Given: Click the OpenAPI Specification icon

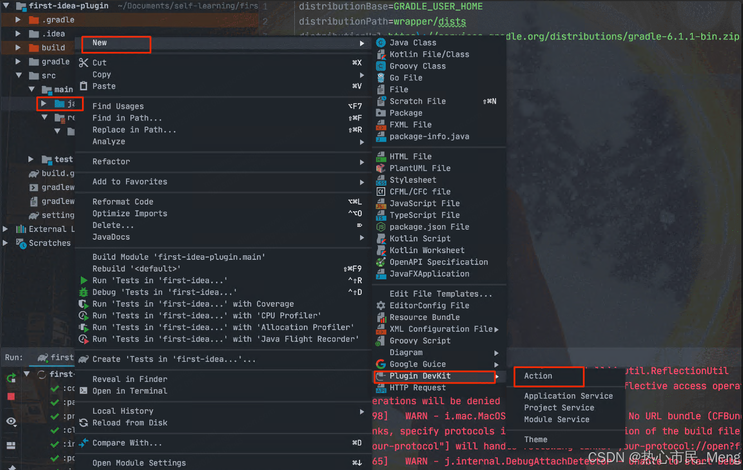Looking at the screenshot, I should point(381,262).
